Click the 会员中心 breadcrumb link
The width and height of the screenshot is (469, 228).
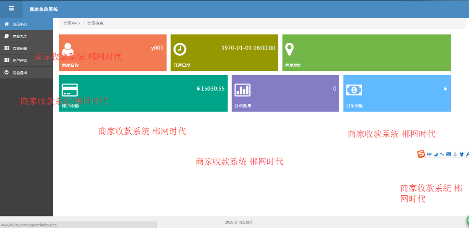pos(71,23)
